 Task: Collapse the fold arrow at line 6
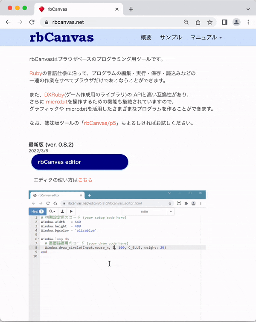39,239
